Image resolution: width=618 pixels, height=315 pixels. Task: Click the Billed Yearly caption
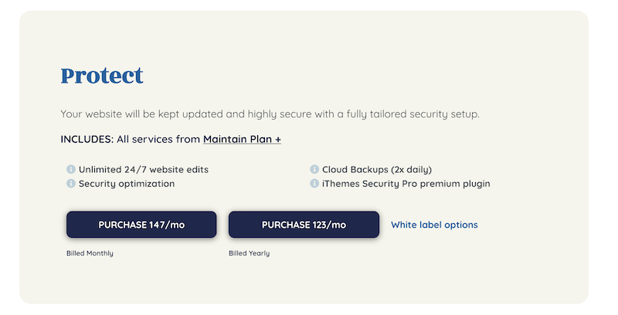249,253
